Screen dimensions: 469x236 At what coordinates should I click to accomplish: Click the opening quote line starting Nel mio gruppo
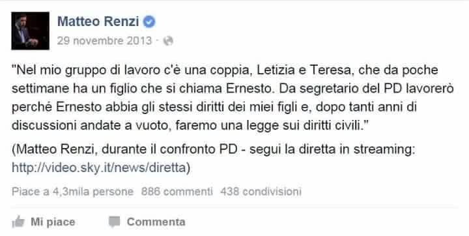(225, 70)
